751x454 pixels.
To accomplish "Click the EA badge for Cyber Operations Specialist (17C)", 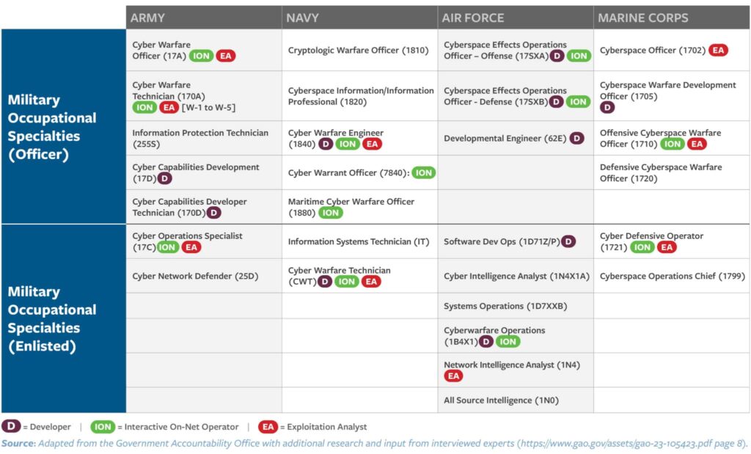I will 191,247.
